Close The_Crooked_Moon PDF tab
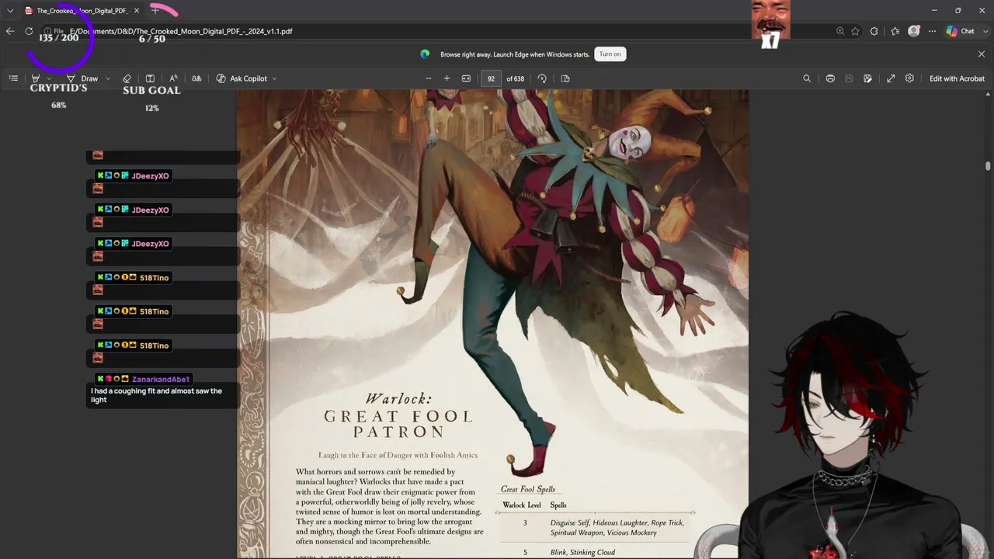The image size is (994, 559). point(137,11)
